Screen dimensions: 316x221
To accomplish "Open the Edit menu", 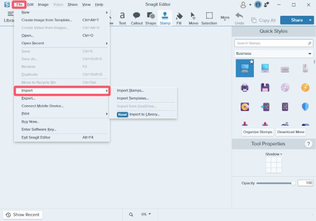I will point(30,4).
